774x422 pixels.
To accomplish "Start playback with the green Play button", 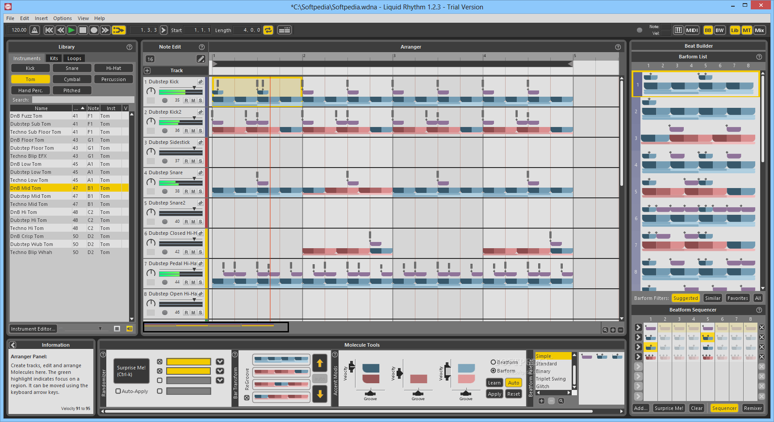I will click(71, 30).
